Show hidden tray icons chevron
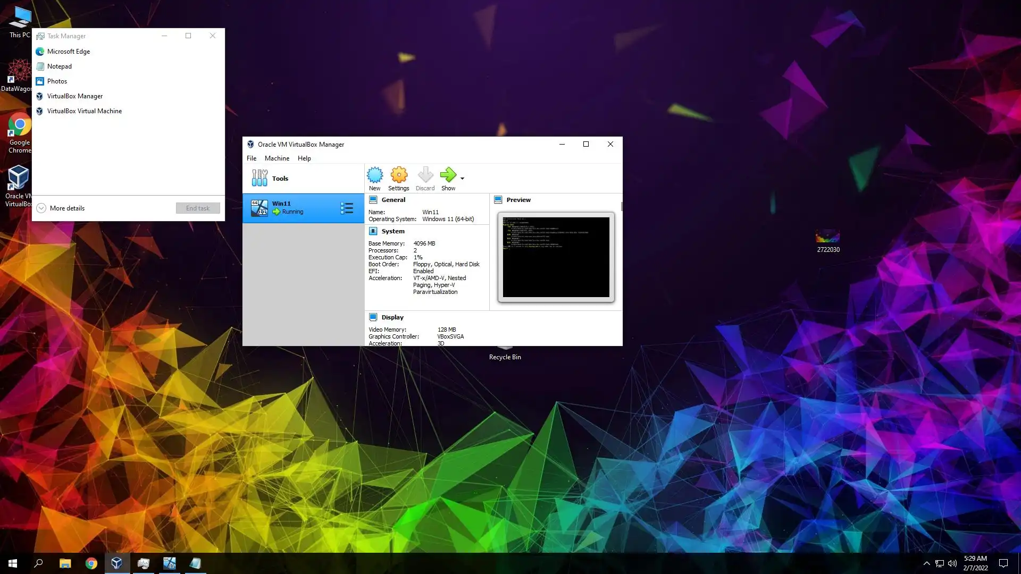 point(926,563)
